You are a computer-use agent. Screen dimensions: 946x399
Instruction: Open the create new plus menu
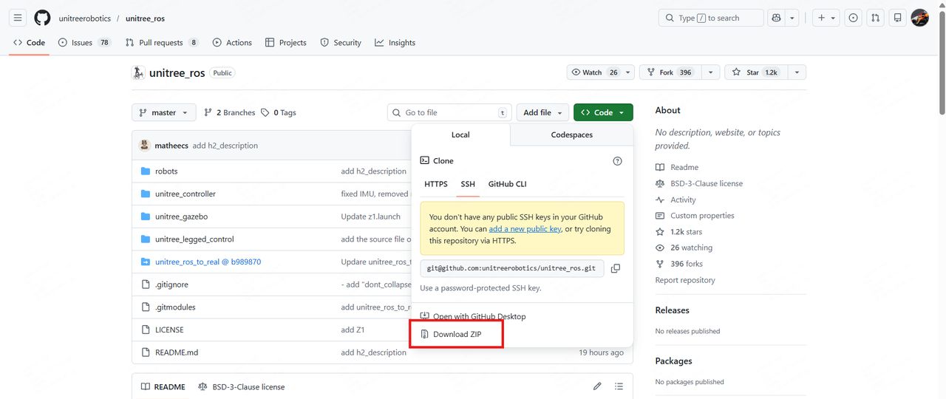coord(826,18)
